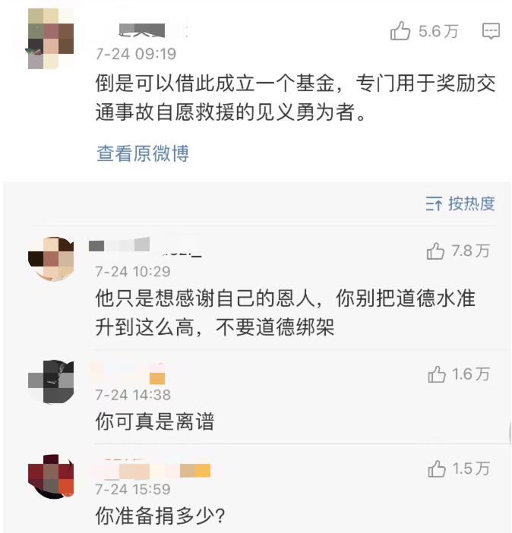Open the main post author's avatar
This screenshot has height=533, width=512.
coord(49,38)
